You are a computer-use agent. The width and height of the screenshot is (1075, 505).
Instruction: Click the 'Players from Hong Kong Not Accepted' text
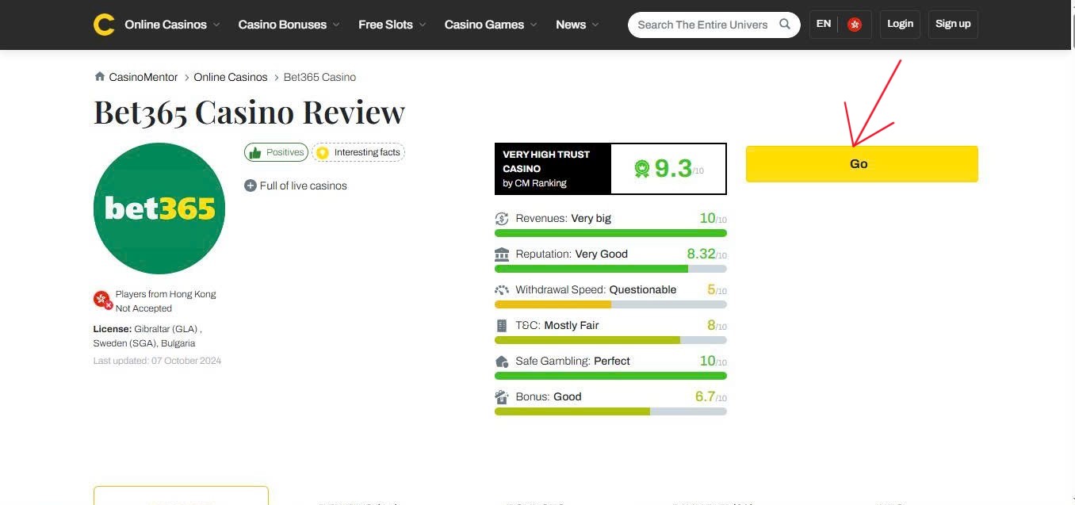click(x=166, y=301)
